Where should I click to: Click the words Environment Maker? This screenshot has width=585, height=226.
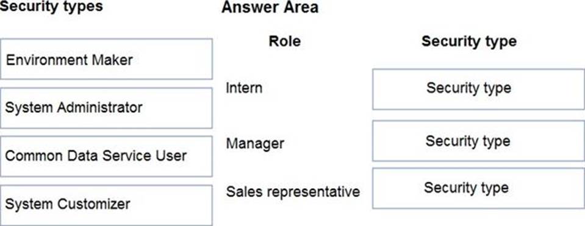tap(70, 60)
